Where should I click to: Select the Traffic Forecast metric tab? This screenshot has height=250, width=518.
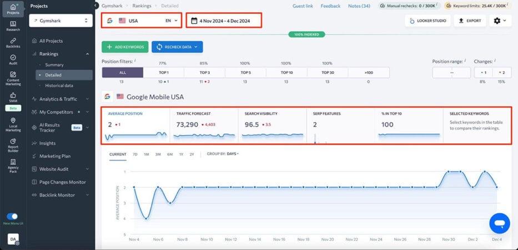coord(204,124)
